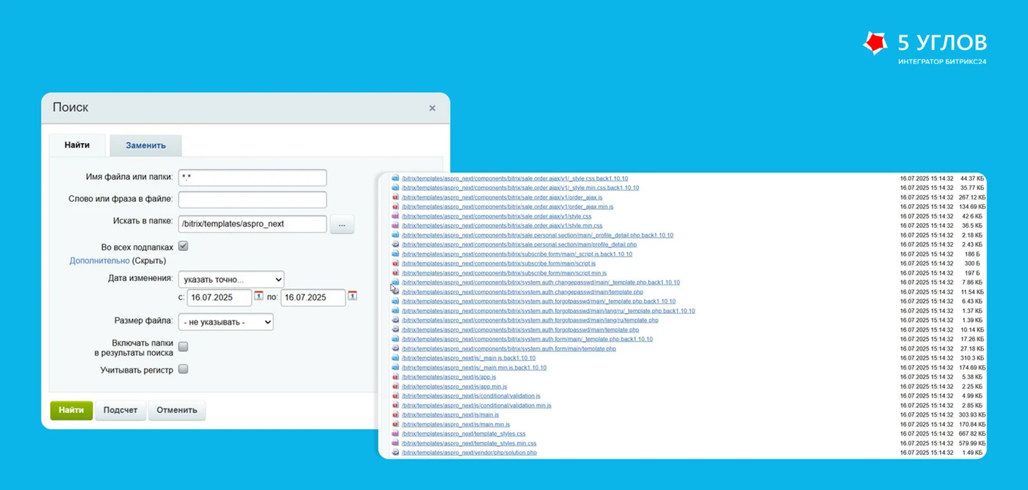
Task: Open link aspro_next/js/main.min.js
Action: point(456,425)
